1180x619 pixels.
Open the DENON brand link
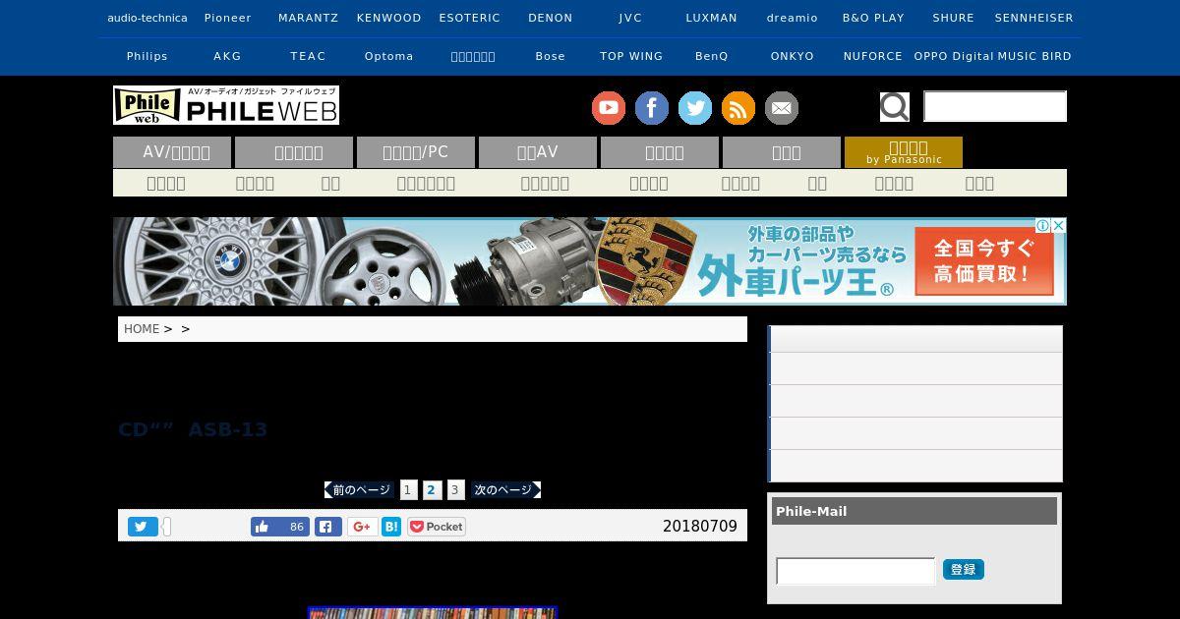coord(551,18)
